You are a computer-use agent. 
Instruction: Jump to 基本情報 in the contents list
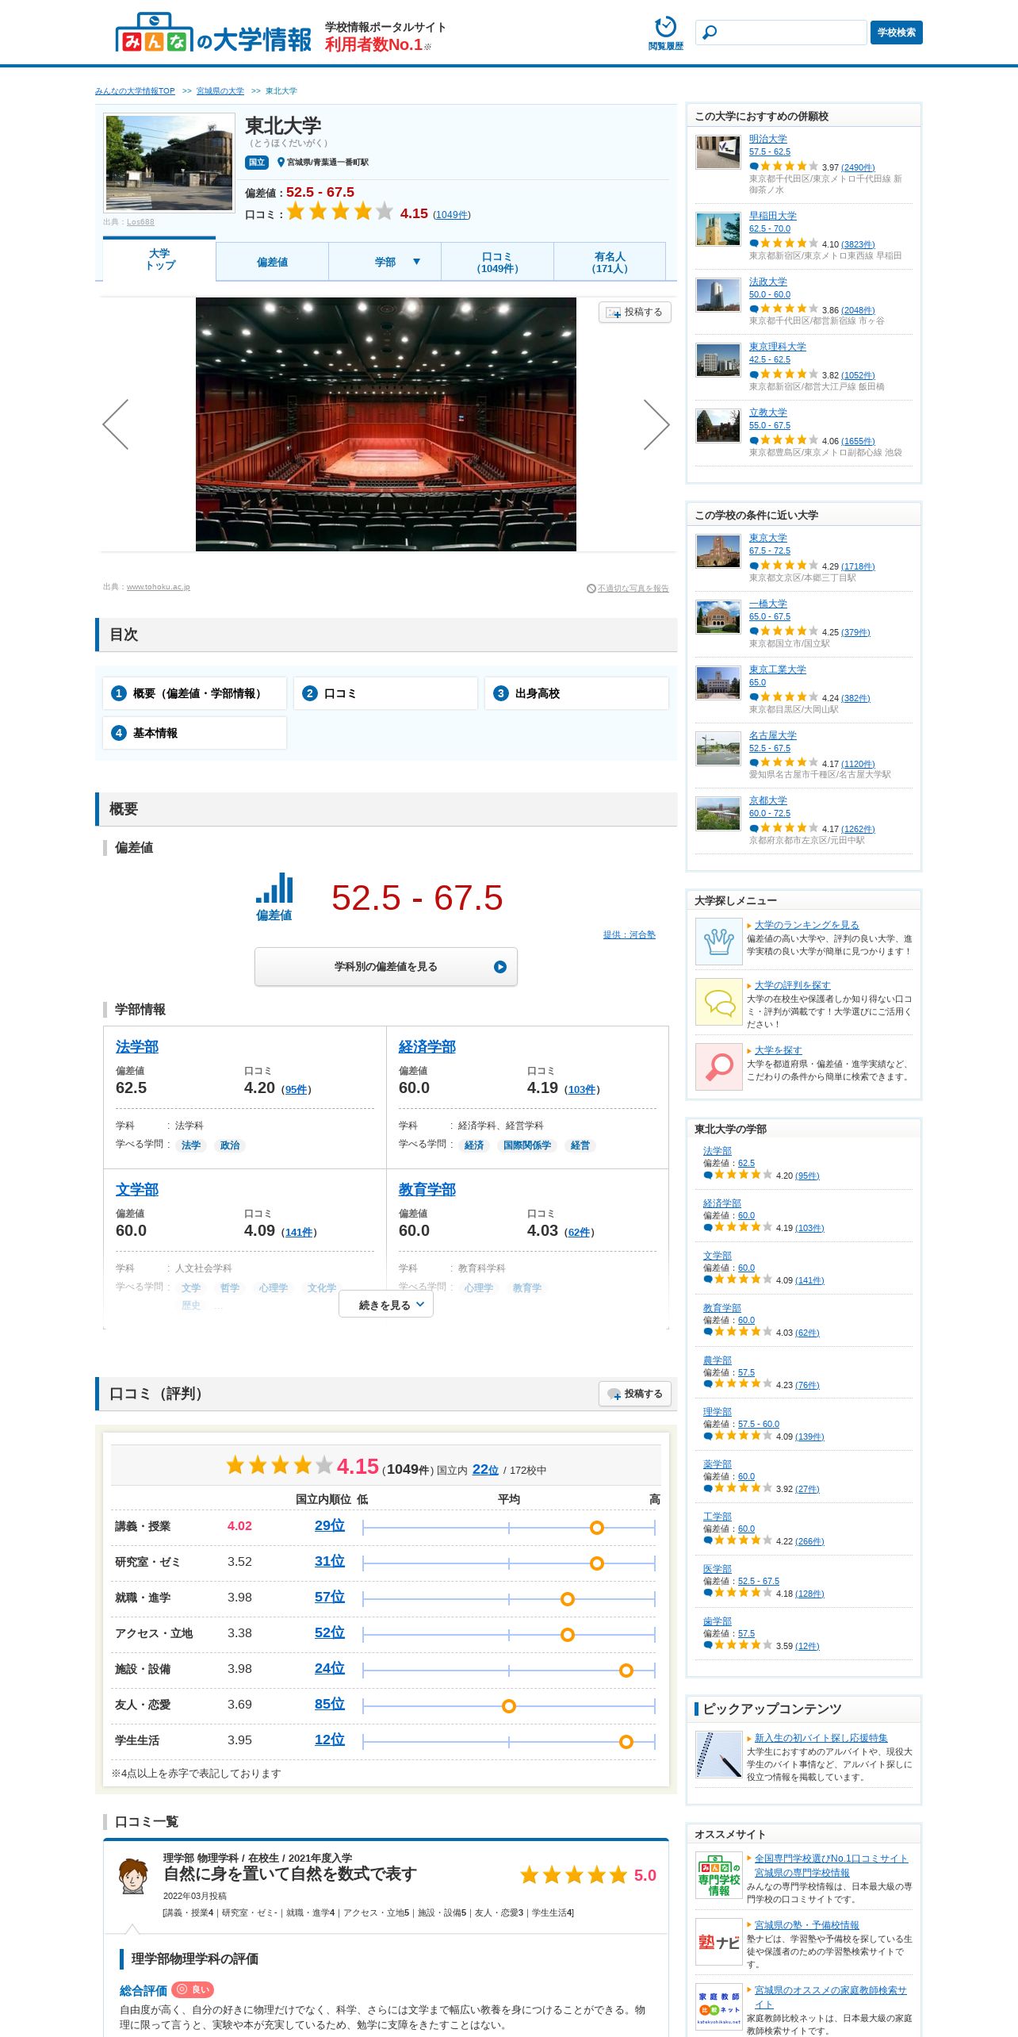coord(194,733)
